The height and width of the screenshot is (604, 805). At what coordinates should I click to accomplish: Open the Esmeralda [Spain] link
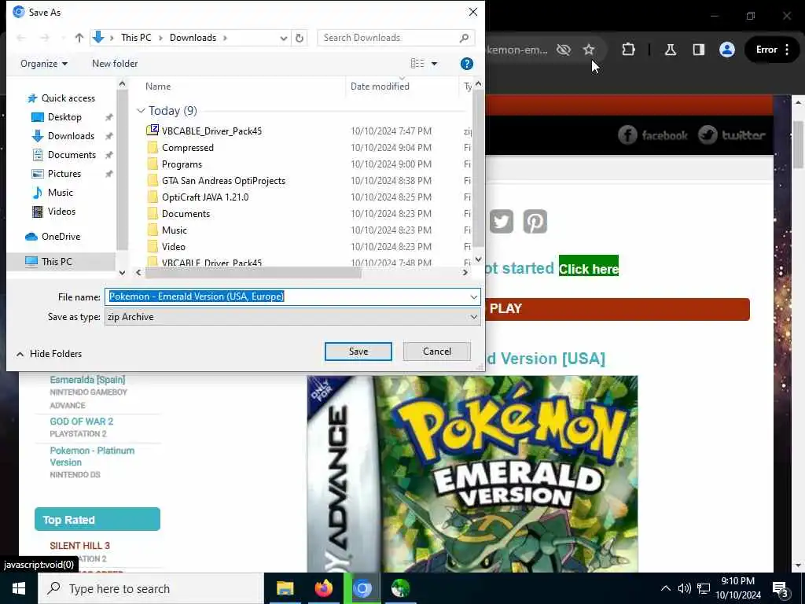pos(87,380)
